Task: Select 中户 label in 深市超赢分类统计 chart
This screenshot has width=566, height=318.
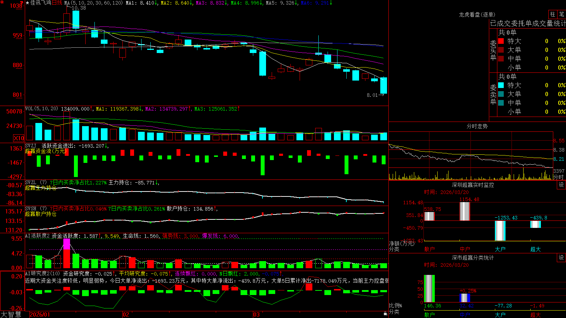Action: tap(465, 315)
